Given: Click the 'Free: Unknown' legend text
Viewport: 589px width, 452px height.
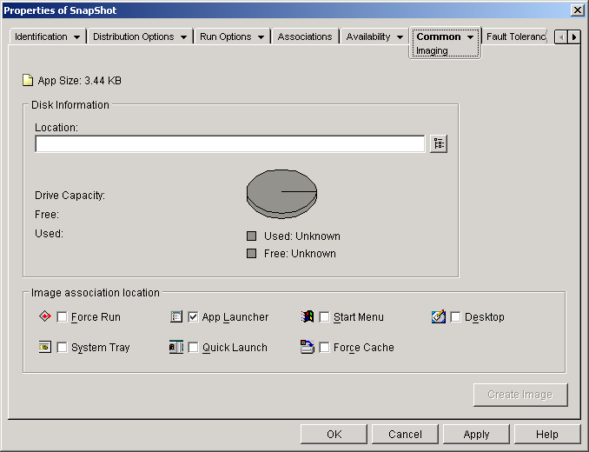Looking at the screenshot, I should [300, 254].
